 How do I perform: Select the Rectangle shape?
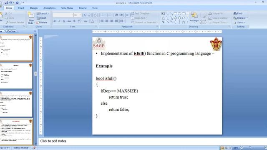click(175, 14)
